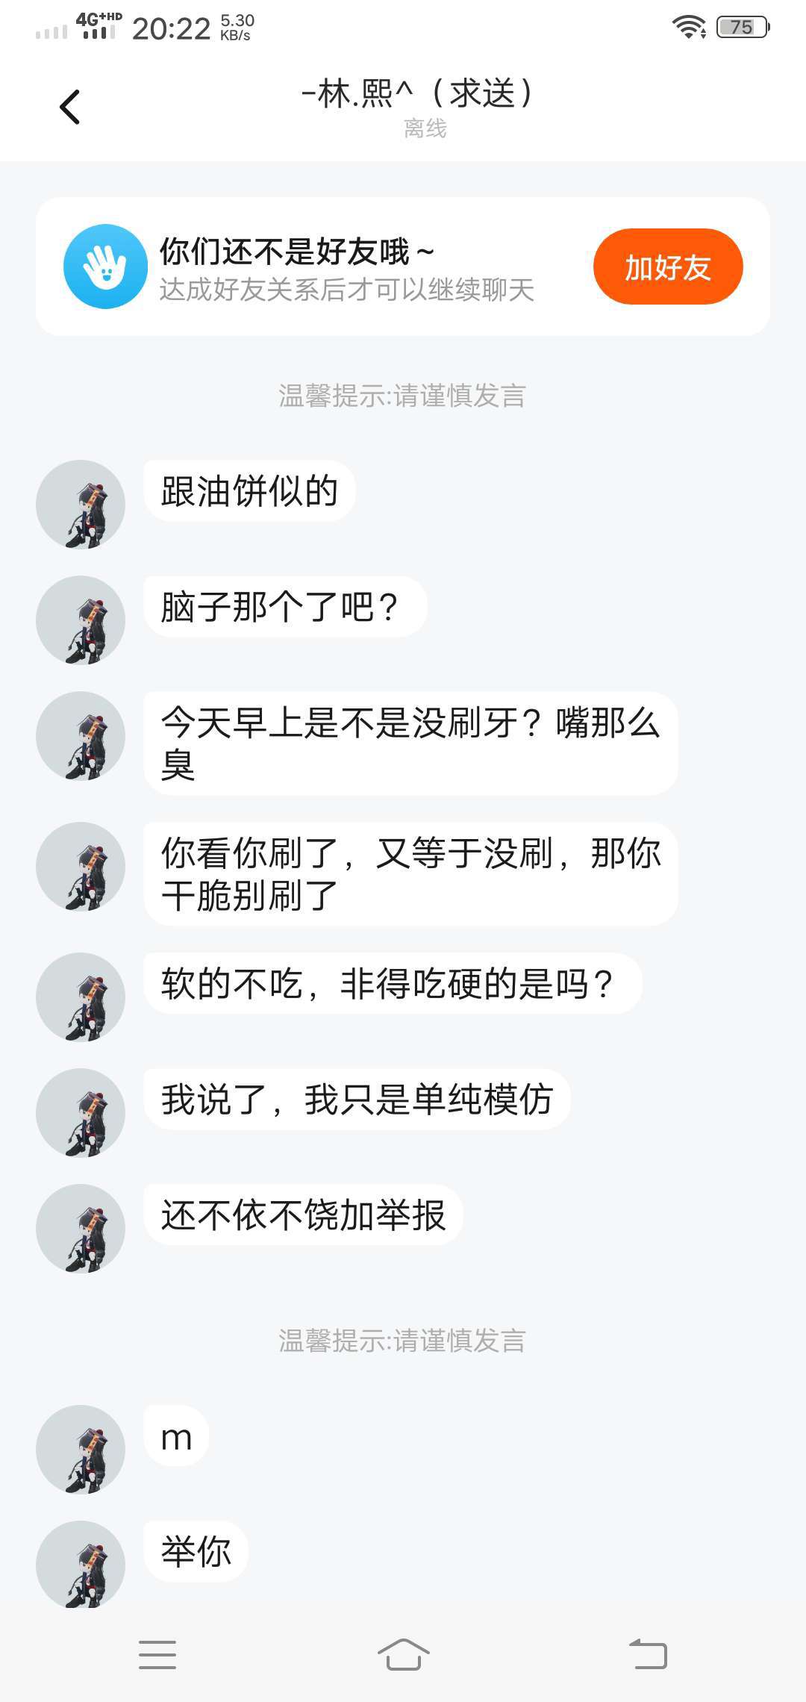Select the 软的不吃，非得吃硬的是吗 bubble

tap(393, 984)
